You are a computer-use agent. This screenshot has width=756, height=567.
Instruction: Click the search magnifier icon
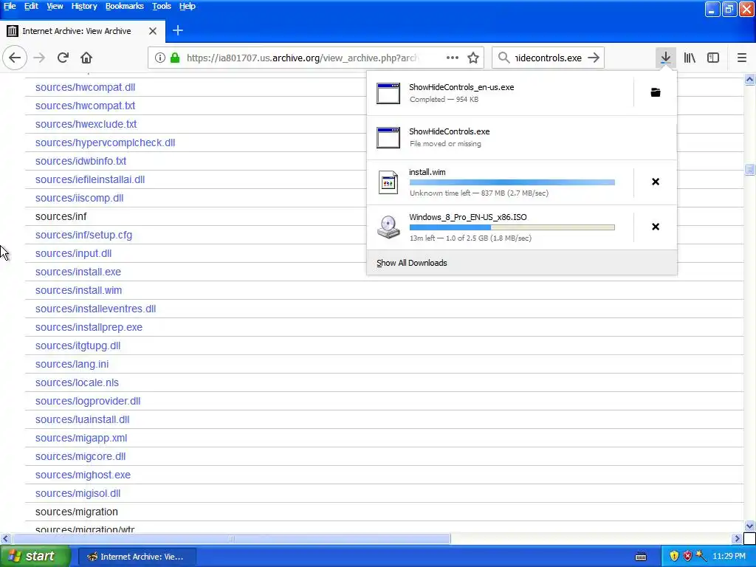click(x=504, y=58)
